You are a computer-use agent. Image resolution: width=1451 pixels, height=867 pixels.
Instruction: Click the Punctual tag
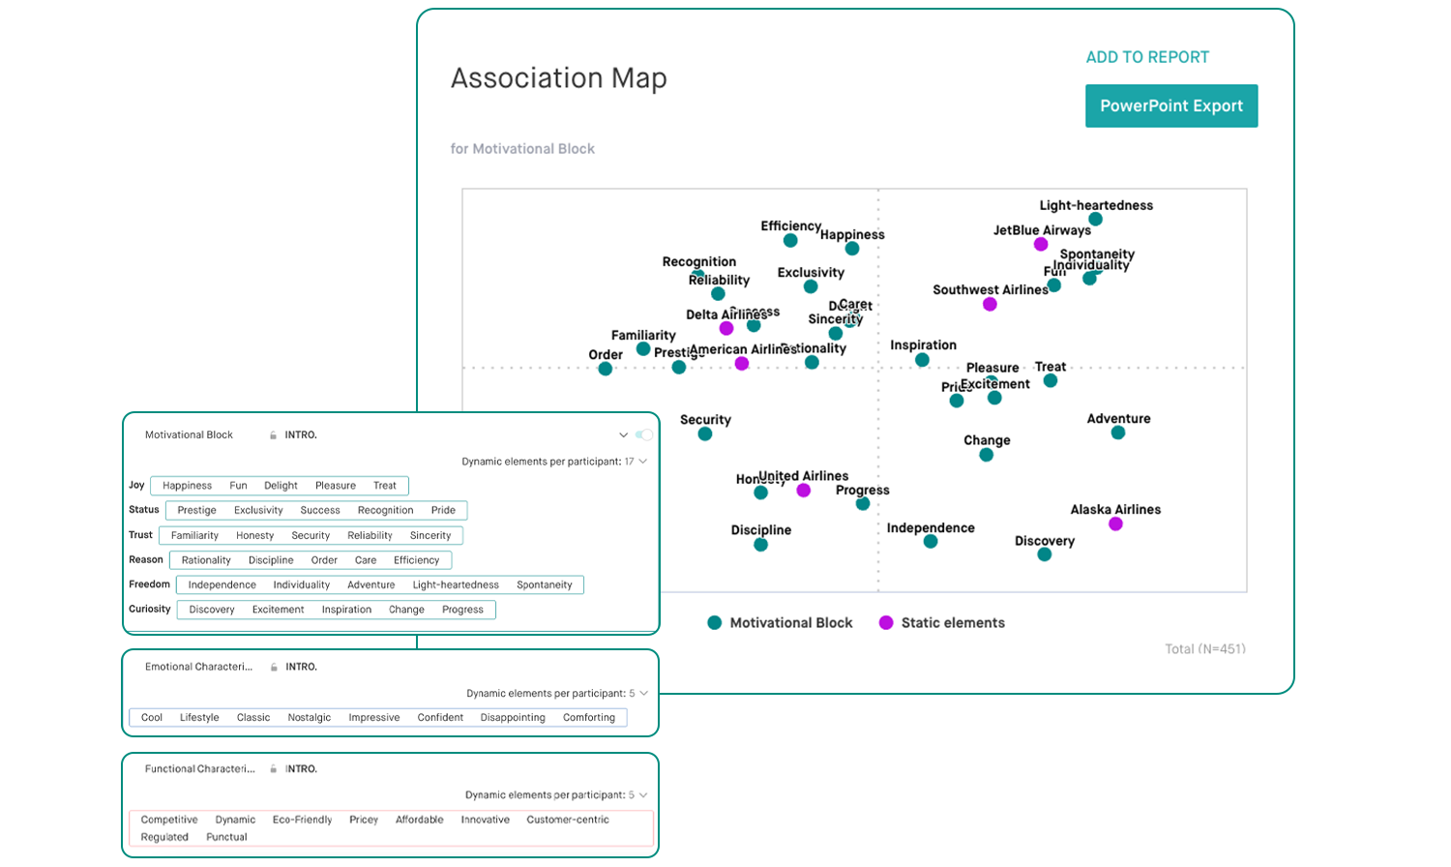(226, 837)
